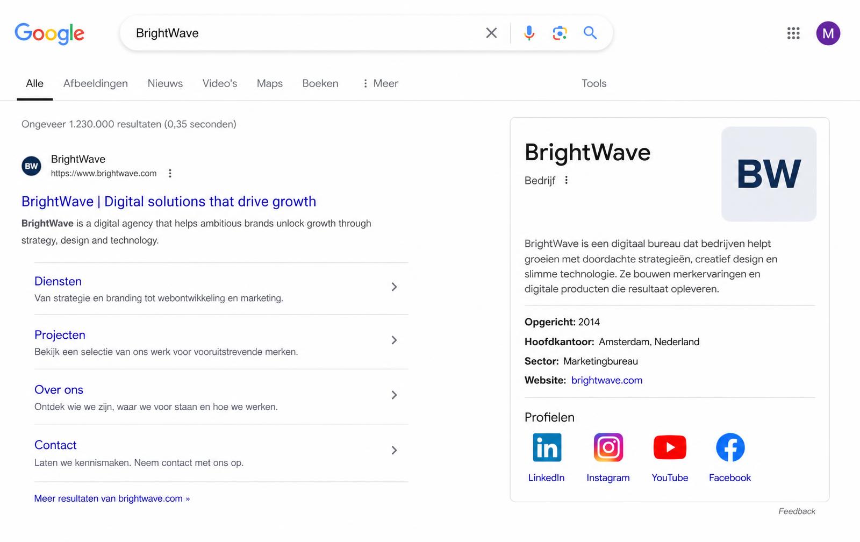Click the BrightWave site name above the URL
Image resolution: width=860 pixels, height=542 pixels.
pos(78,159)
